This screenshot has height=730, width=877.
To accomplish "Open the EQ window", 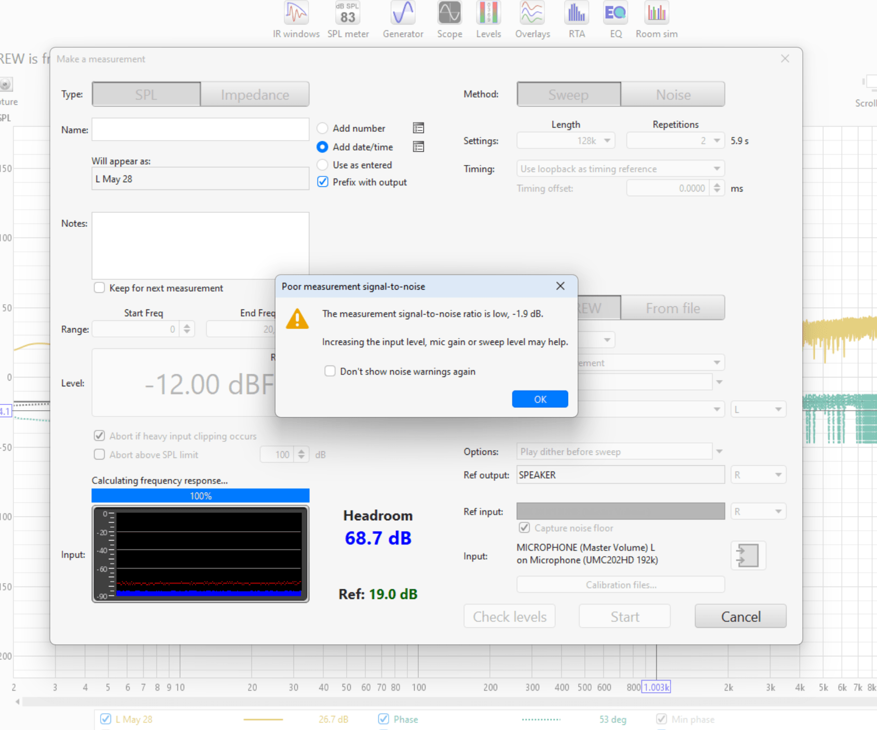I will pos(615,20).
